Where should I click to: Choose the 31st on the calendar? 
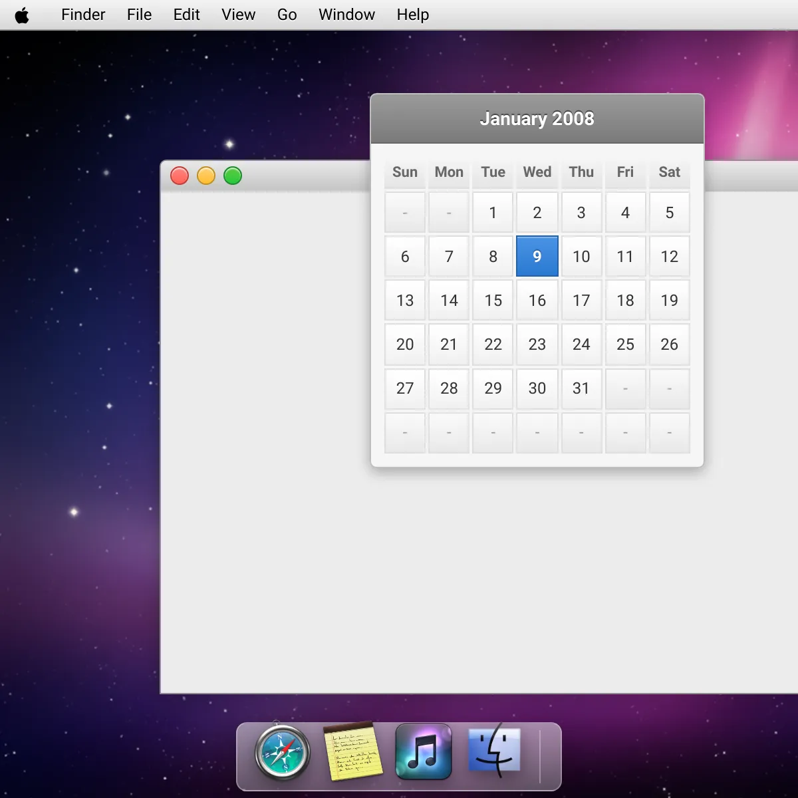(x=581, y=388)
